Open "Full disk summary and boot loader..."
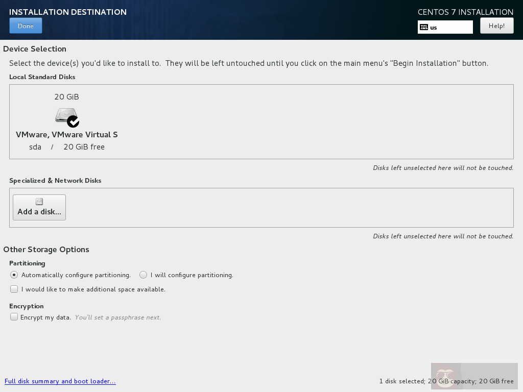523x392 pixels. click(60, 381)
